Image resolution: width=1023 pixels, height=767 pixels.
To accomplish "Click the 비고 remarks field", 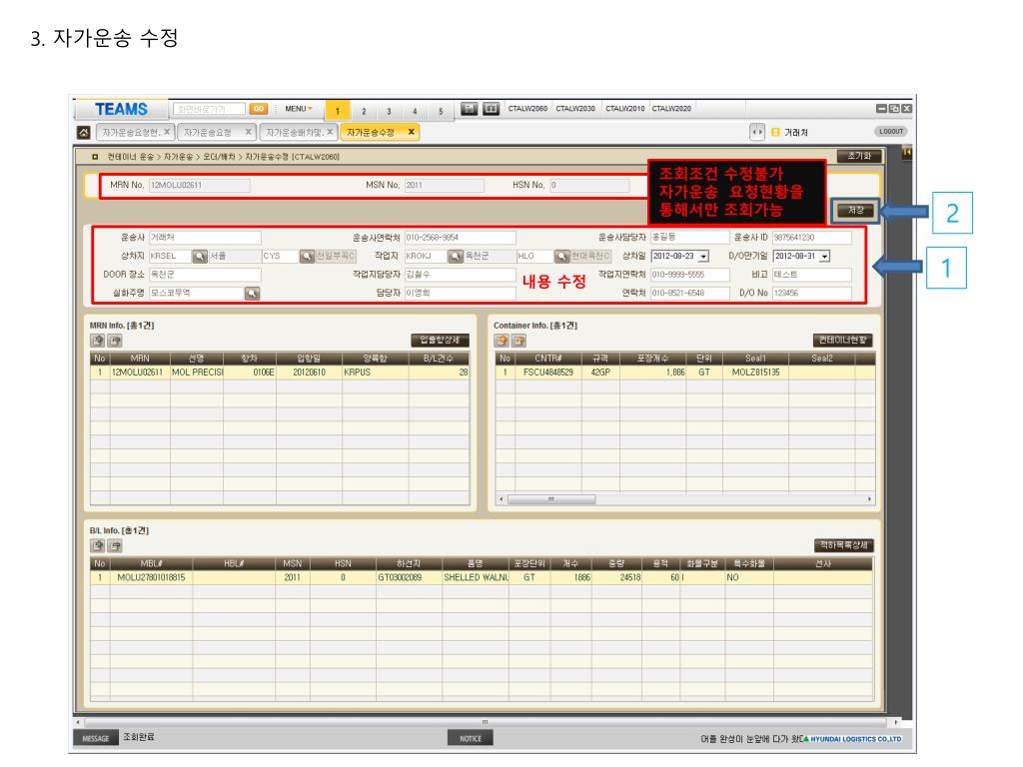I will [x=812, y=275].
